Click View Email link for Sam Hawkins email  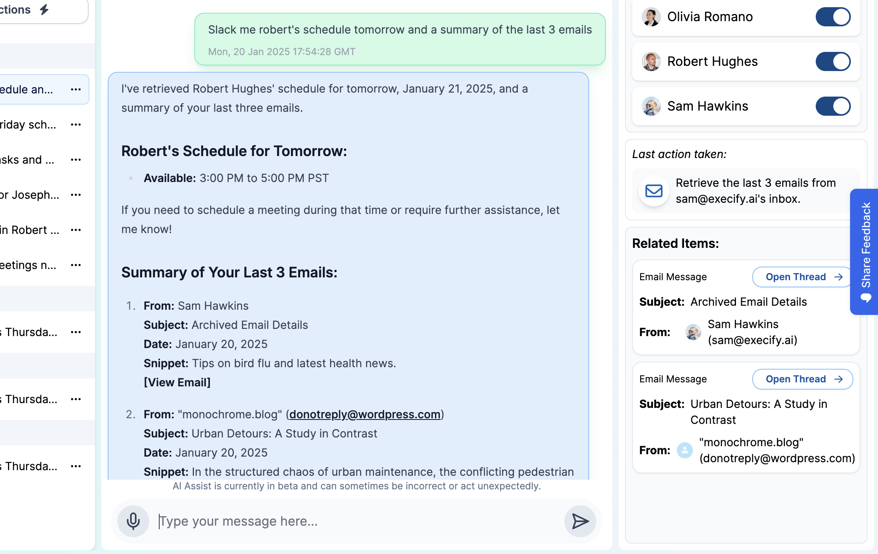click(177, 382)
